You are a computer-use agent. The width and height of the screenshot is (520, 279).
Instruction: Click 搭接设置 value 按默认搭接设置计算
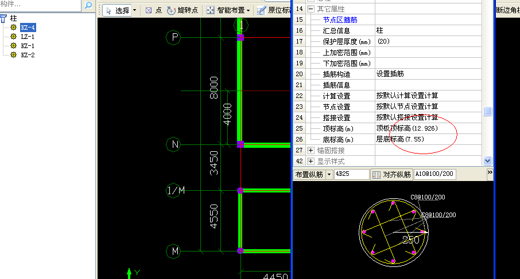point(428,117)
